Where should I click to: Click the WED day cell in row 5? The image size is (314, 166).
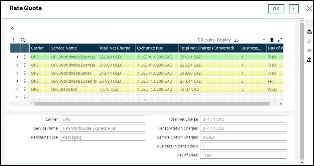pyautogui.click(x=275, y=89)
